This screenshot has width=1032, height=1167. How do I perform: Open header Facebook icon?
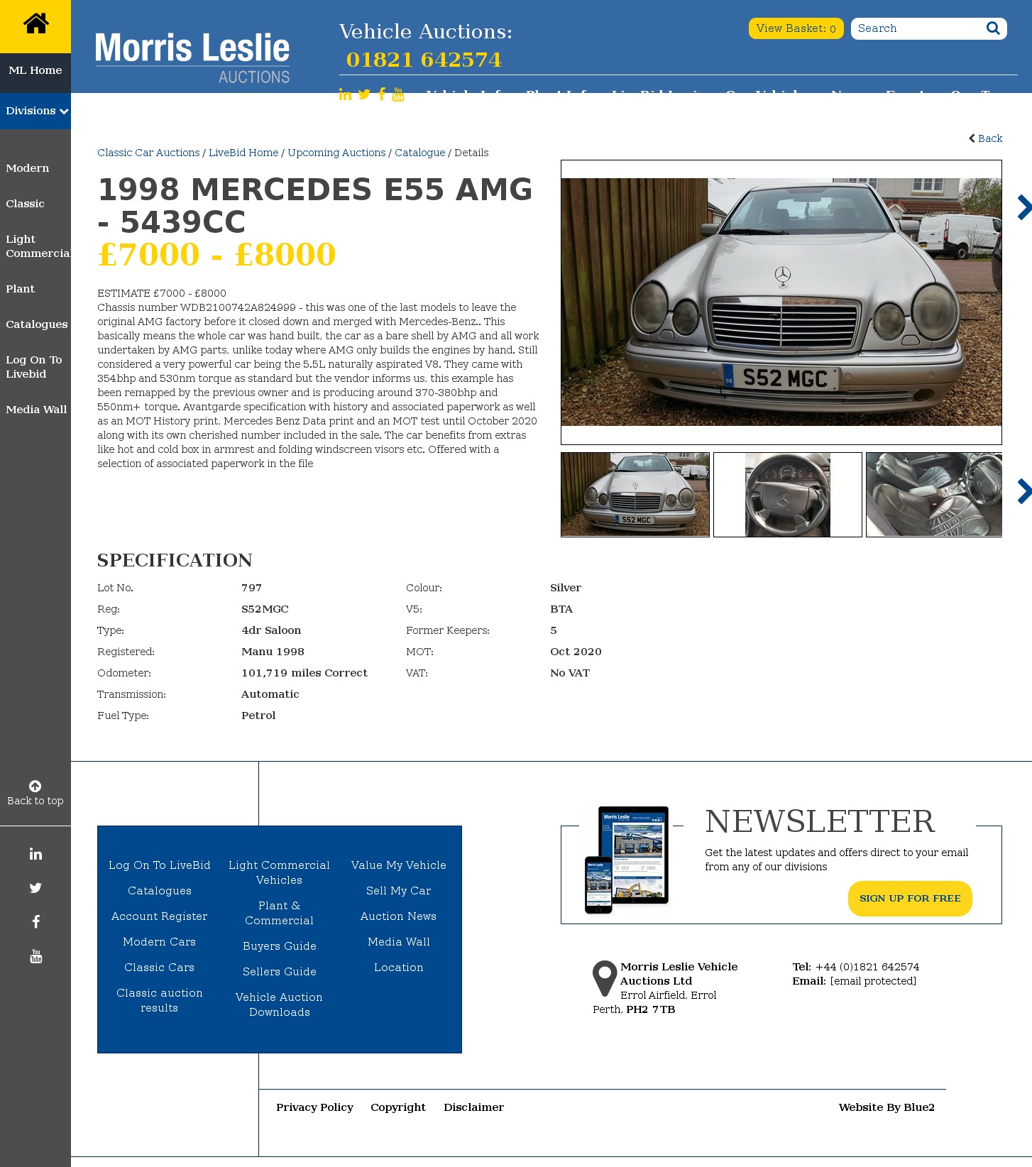click(382, 94)
